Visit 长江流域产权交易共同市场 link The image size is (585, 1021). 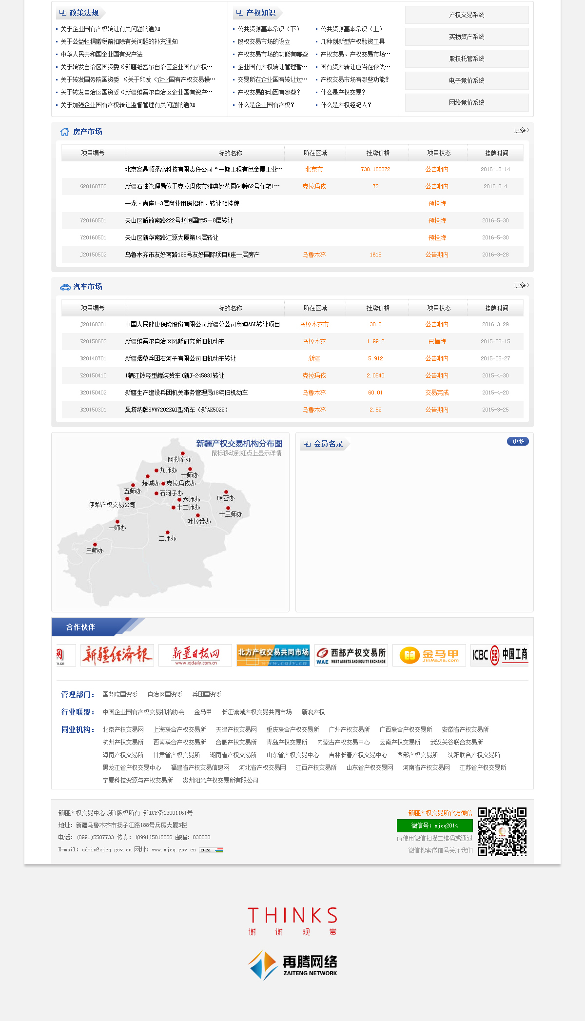point(256,712)
